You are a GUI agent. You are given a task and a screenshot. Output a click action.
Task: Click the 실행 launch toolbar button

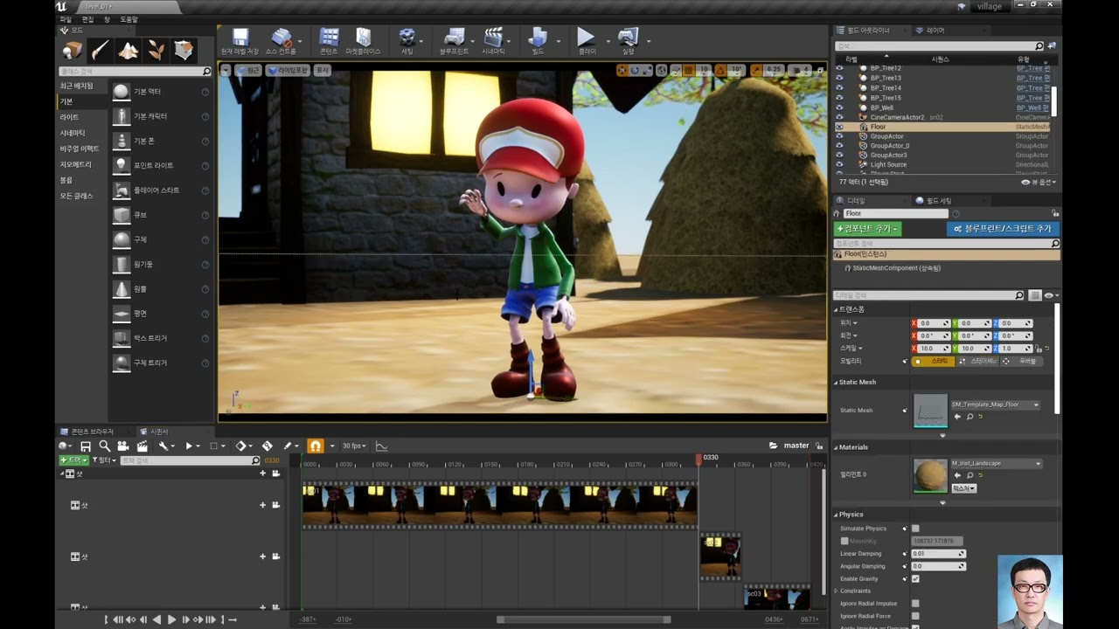coord(628,41)
